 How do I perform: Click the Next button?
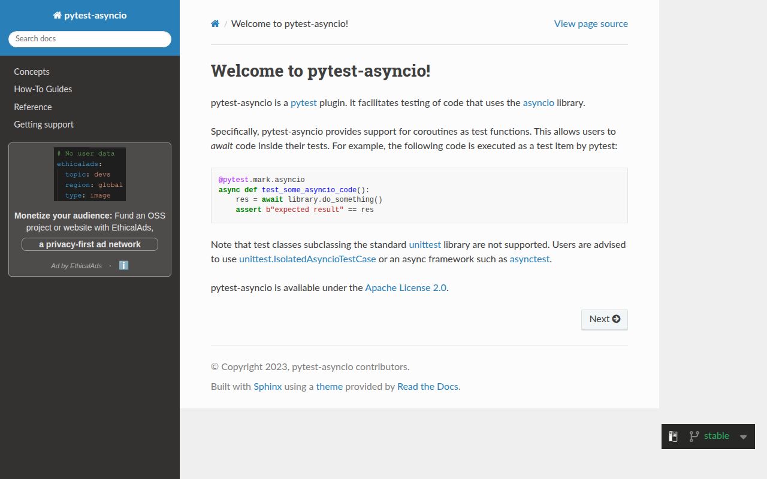605,319
